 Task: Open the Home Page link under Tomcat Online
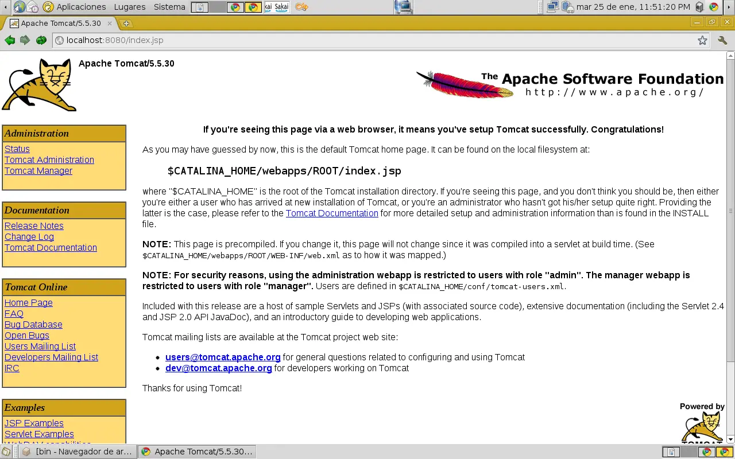point(29,302)
